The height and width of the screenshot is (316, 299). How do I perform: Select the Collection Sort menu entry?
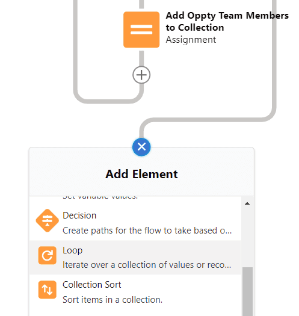[135, 292]
